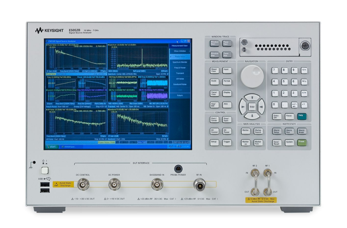The height and width of the screenshot is (228, 347).
Task: Select Spectrum Monitor measurement mode
Action: pos(179,62)
